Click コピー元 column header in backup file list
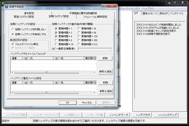189x126 pixels. pyautogui.click(x=38, y=58)
